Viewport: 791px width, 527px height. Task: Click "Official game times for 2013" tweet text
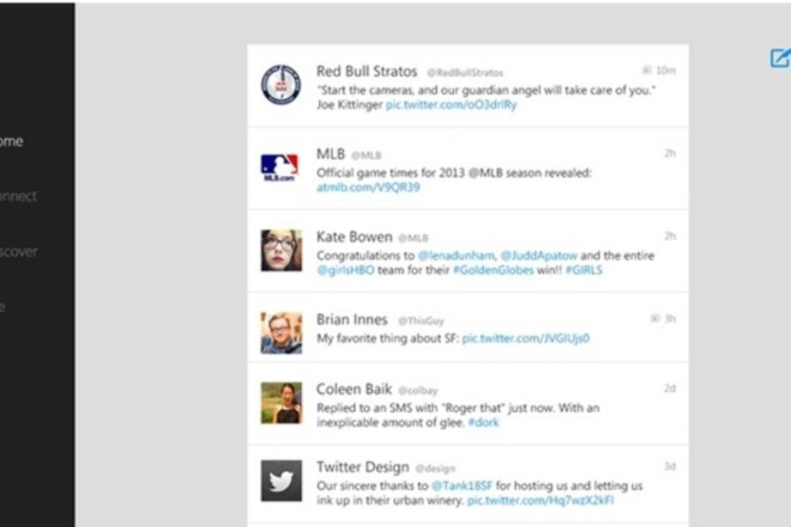pos(454,173)
